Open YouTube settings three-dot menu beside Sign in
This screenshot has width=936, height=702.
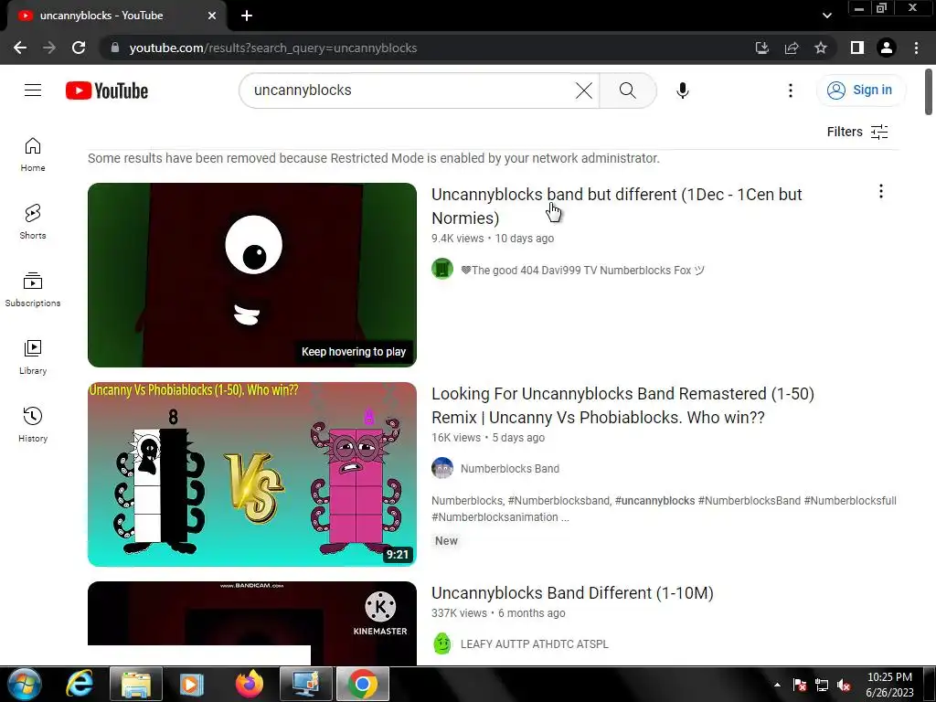tap(791, 90)
